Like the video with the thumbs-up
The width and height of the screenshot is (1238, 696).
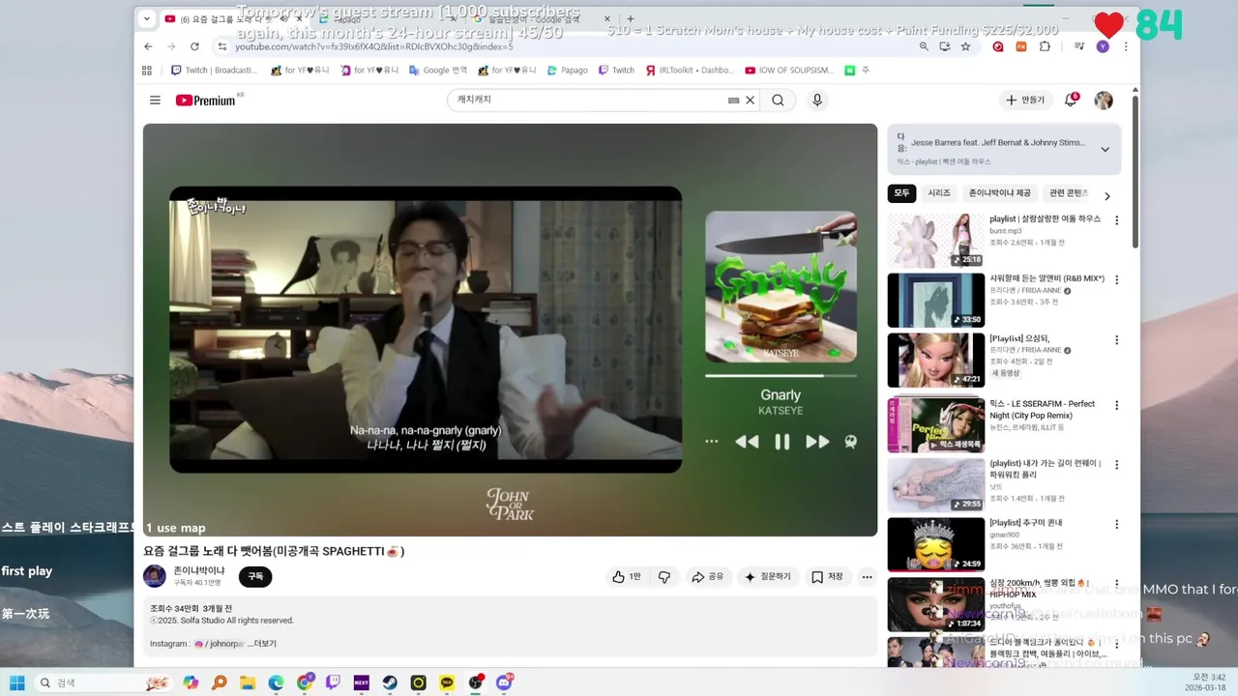click(x=626, y=577)
